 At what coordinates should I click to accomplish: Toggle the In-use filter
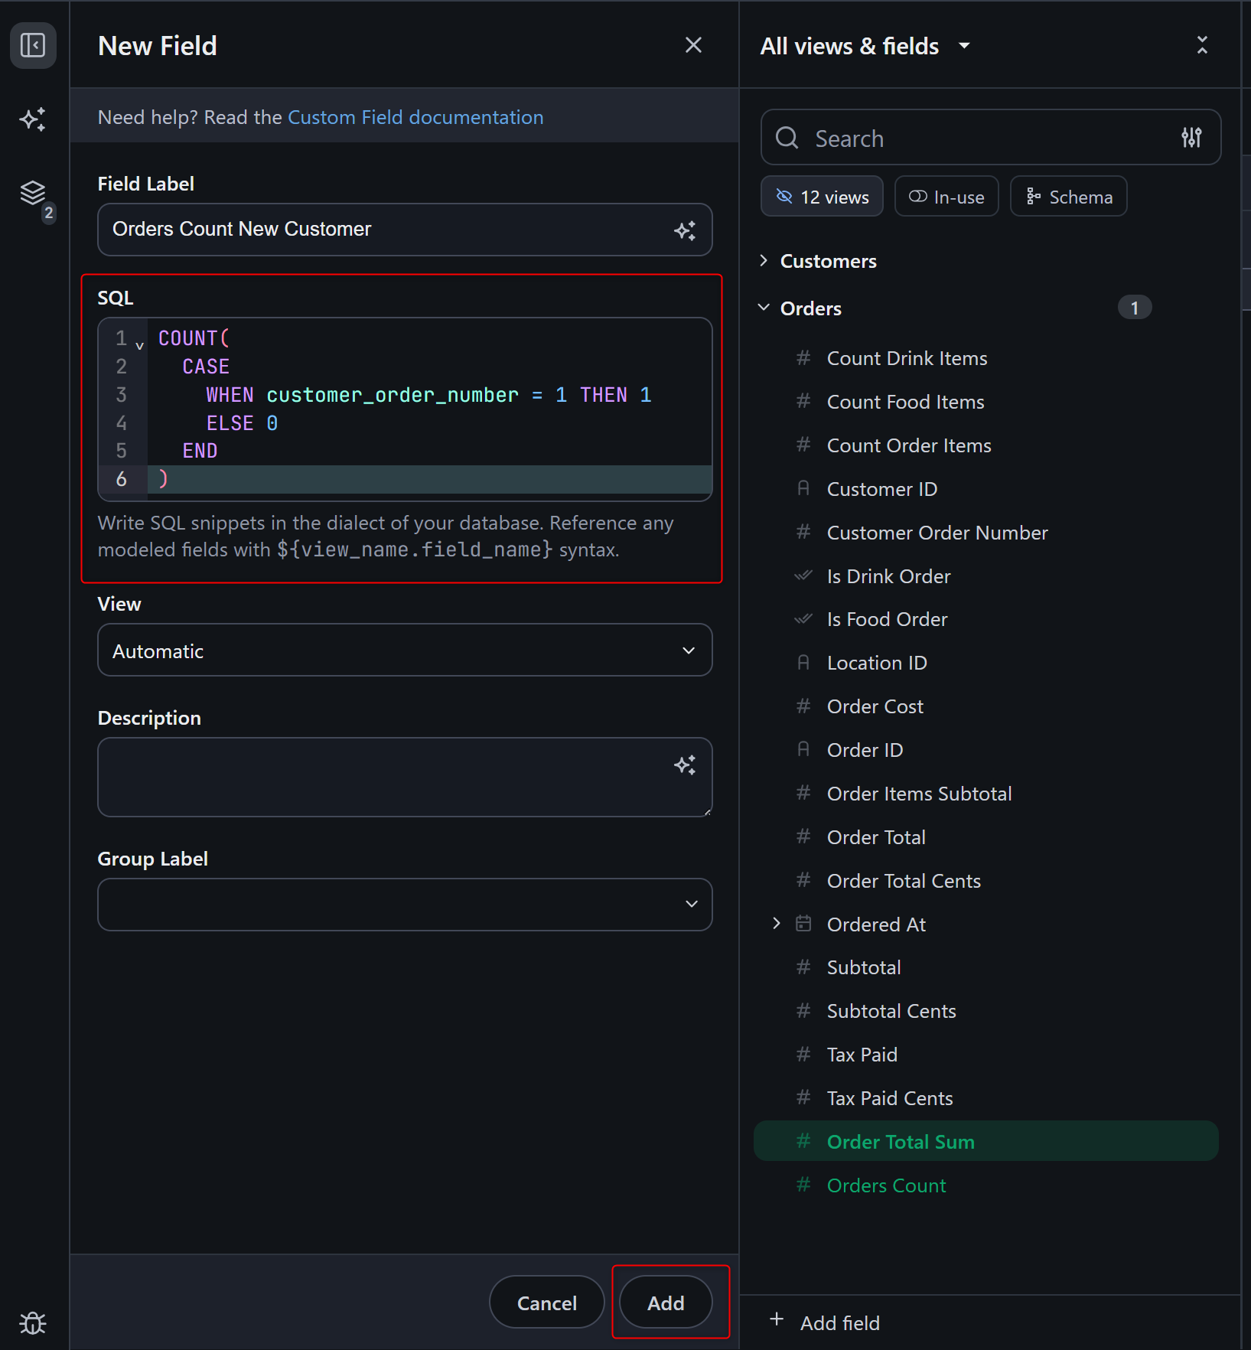pyautogui.click(x=946, y=197)
